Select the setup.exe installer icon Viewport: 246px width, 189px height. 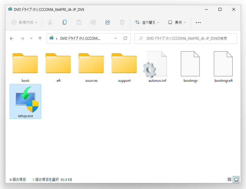(x=27, y=99)
